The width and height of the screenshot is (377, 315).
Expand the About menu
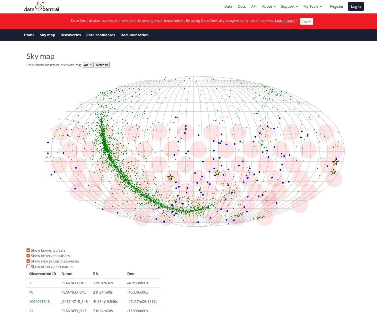click(269, 6)
